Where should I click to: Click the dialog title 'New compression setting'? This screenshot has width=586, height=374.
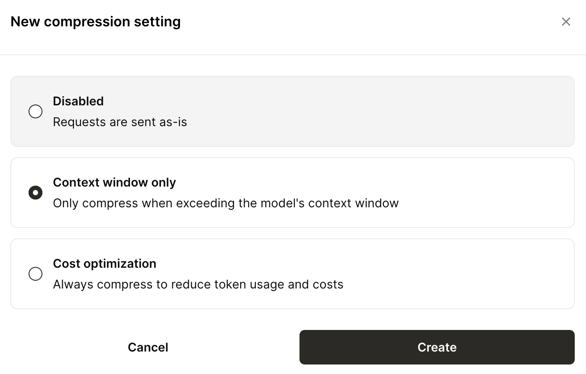(96, 21)
